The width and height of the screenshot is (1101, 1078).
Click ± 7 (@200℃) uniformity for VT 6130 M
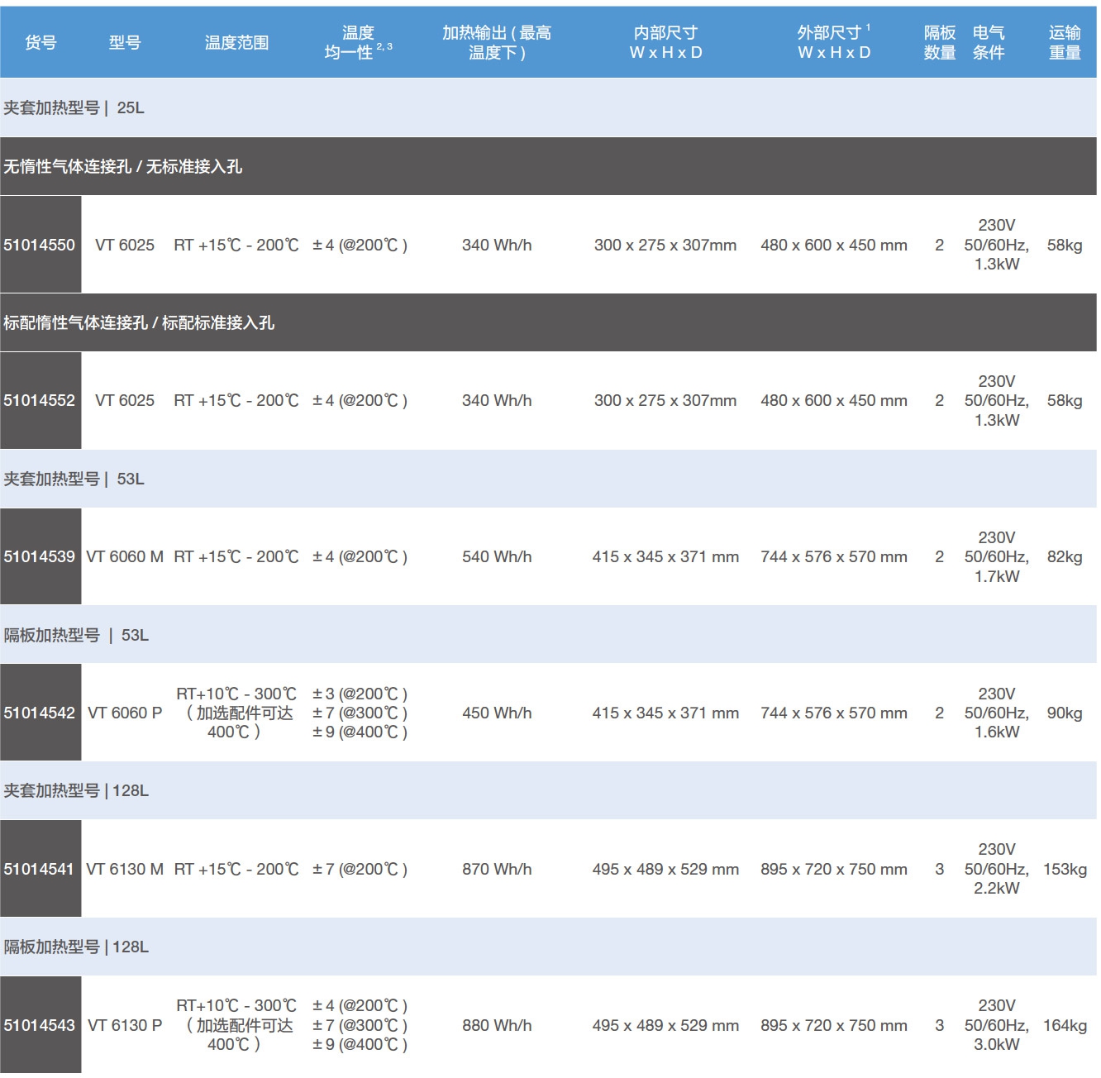(360, 869)
